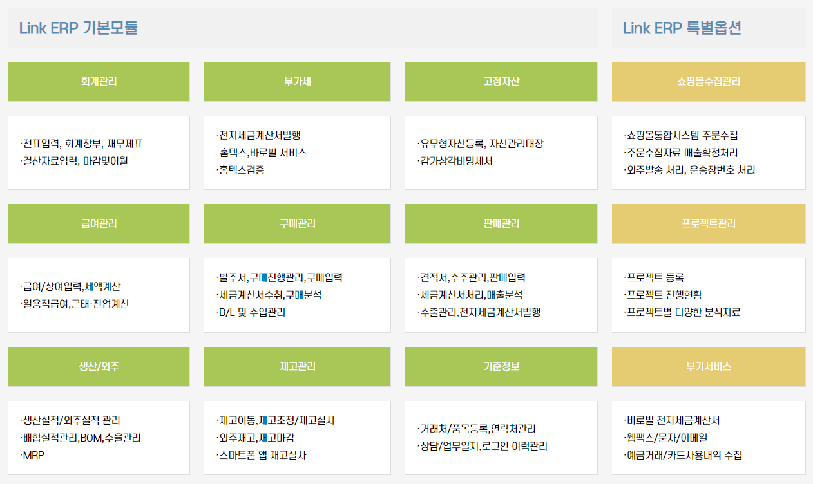The width and height of the screenshot is (813, 484).
Task: Click the 재고이동,재고조정/재고실사 line
Action: tap(275, 420)
